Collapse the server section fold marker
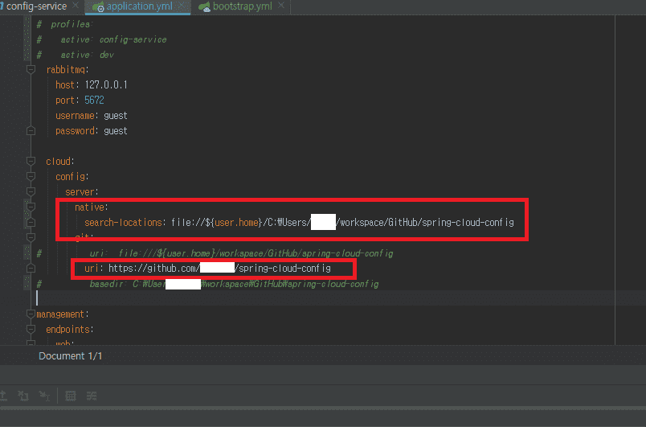646x427 pixels. 31,191
